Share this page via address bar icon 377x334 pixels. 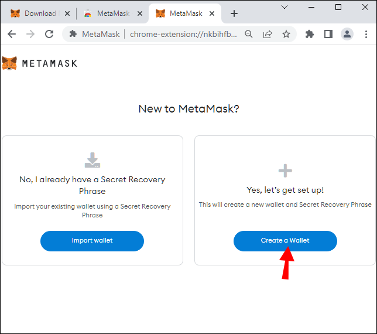(268, 34)
